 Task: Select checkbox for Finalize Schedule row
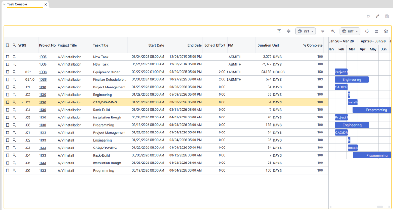[x=8, y=80]
